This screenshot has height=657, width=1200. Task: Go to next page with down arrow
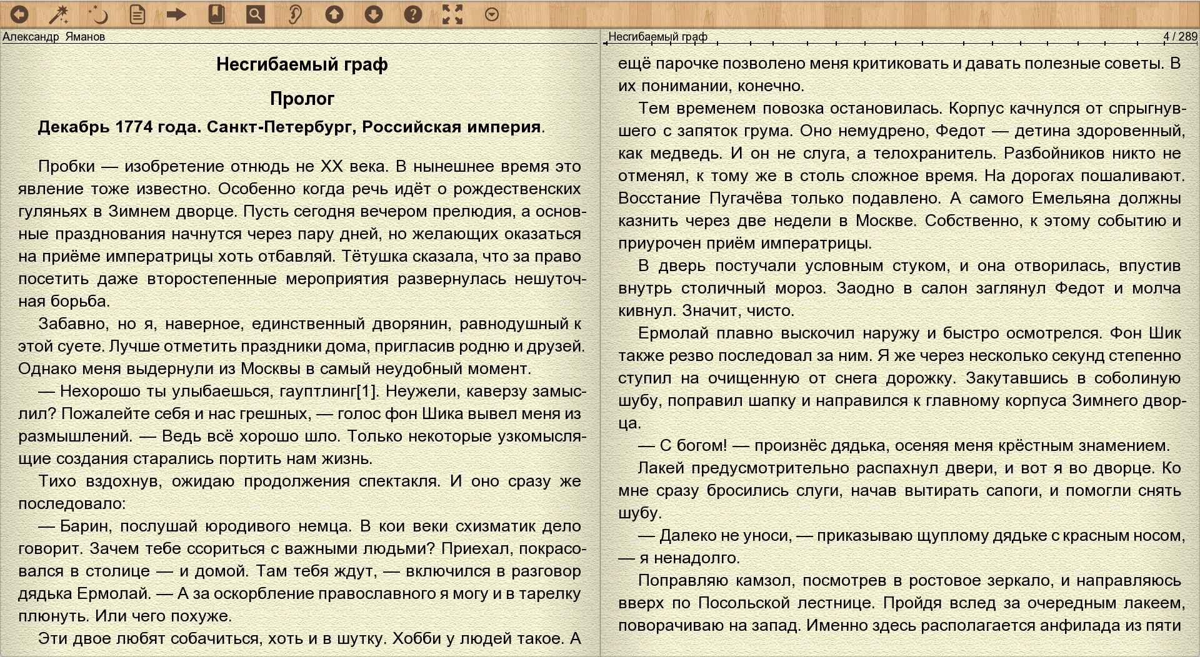tap(374, 14)
